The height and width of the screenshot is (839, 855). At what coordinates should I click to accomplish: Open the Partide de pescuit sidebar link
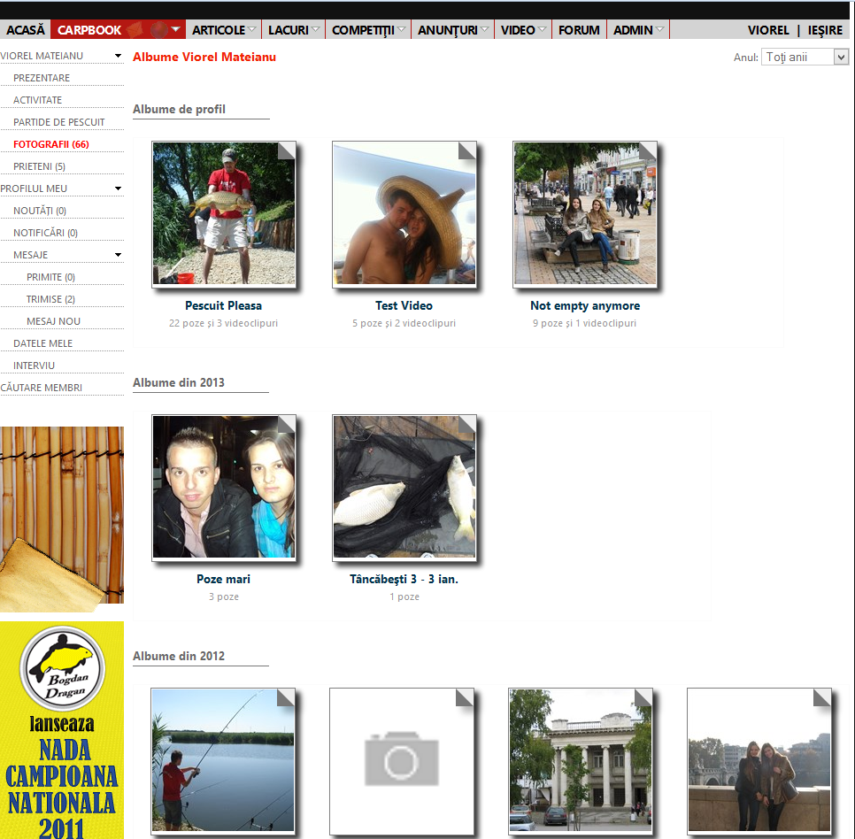coord(58,122)
